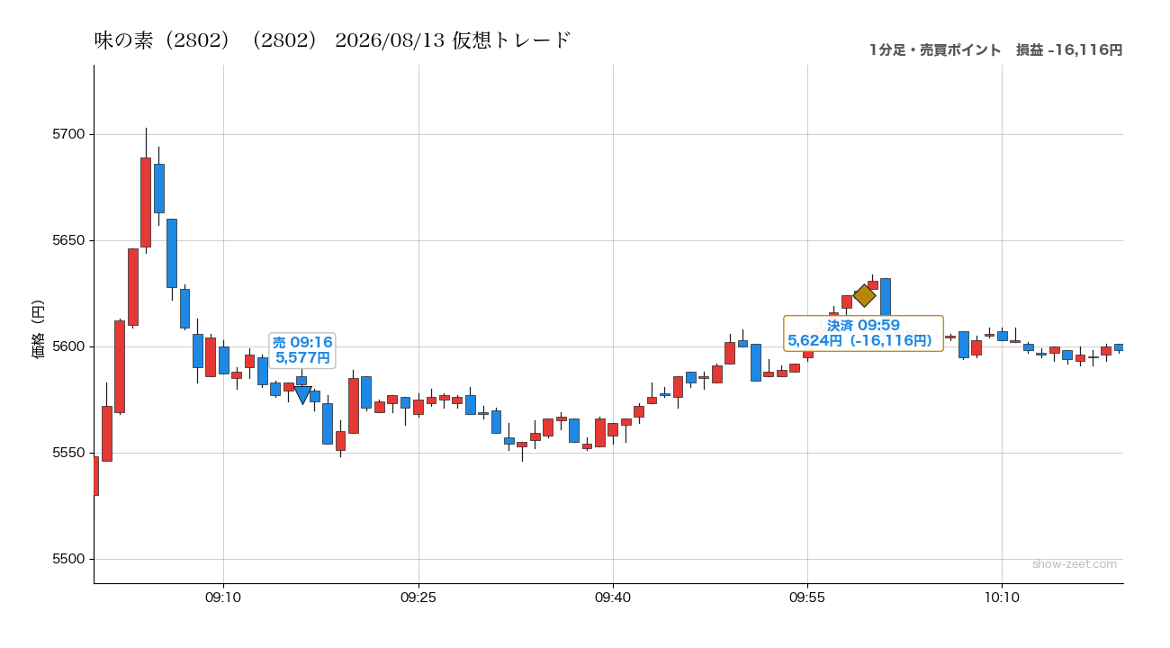This screenshot has height=648, width=1170.
Task: Click the 10:10 time axis label
Action: [1002, 598]
